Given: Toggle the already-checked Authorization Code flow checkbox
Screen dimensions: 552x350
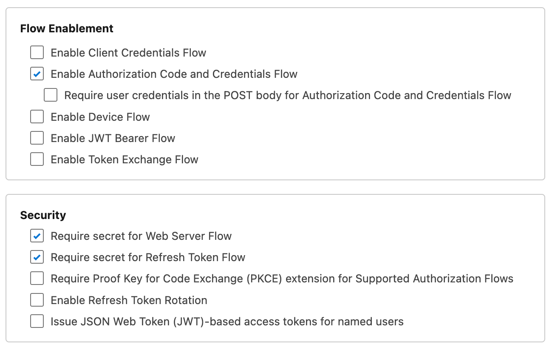Looking at the screenshot, I should tap(37, 74).
